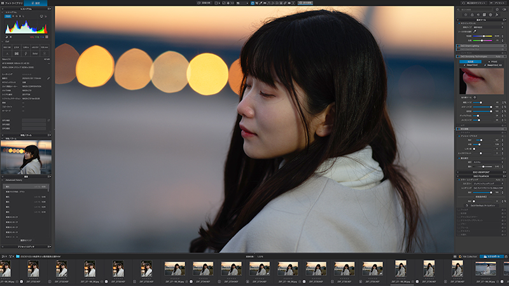Select the Reshape tool icon
509x286 pixels.
pos(281,3)
